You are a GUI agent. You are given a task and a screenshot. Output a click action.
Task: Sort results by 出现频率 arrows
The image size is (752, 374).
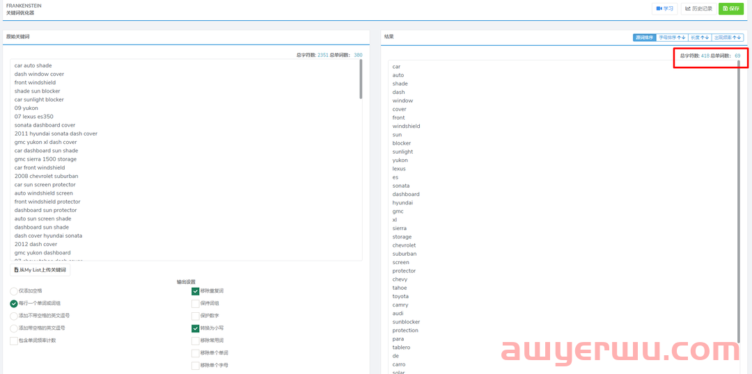tap(728, 38)
